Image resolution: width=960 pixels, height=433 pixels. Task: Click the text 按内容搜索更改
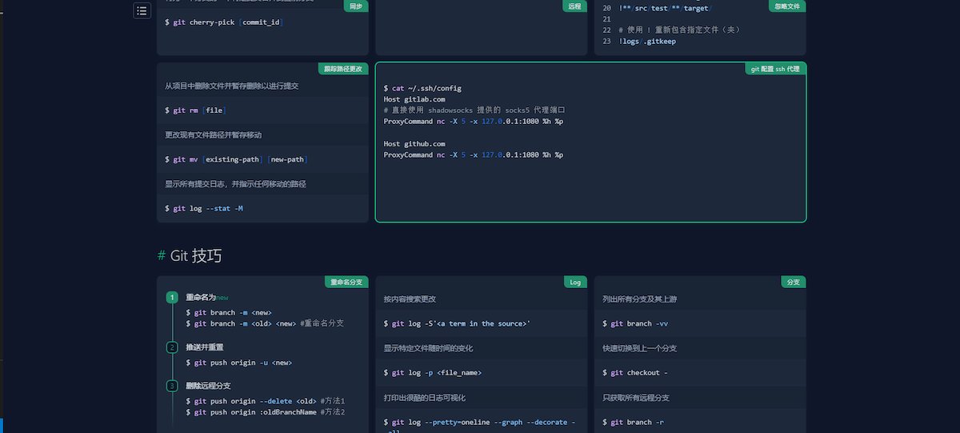pyautogui.click(x=410, y=299)
